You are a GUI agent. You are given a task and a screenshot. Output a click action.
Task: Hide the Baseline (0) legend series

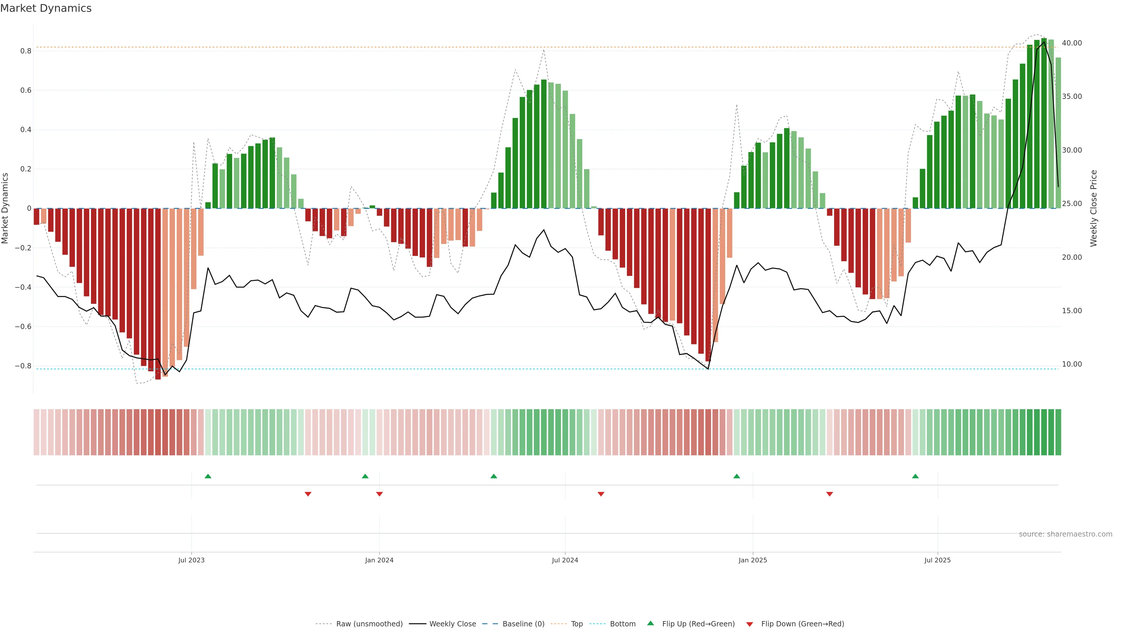[x=523, y=624]
